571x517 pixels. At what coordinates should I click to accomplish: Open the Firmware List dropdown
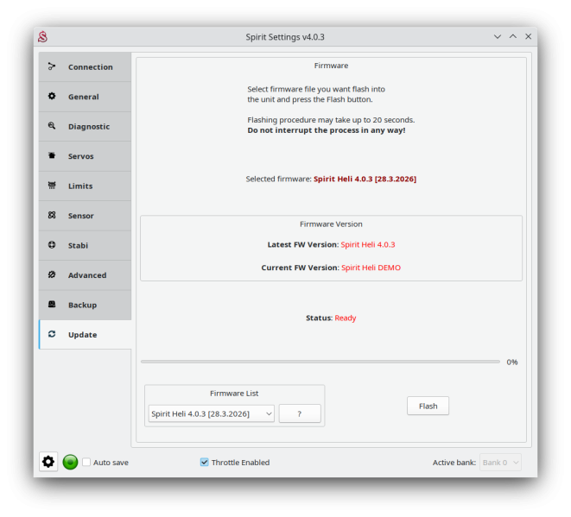211,414
